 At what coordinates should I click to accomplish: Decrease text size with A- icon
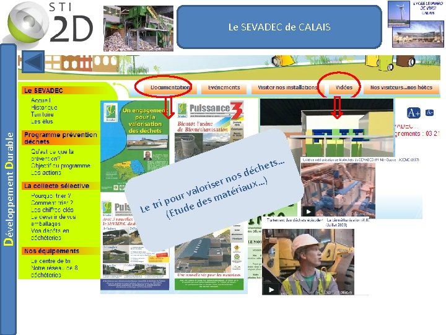coord(429,112)
